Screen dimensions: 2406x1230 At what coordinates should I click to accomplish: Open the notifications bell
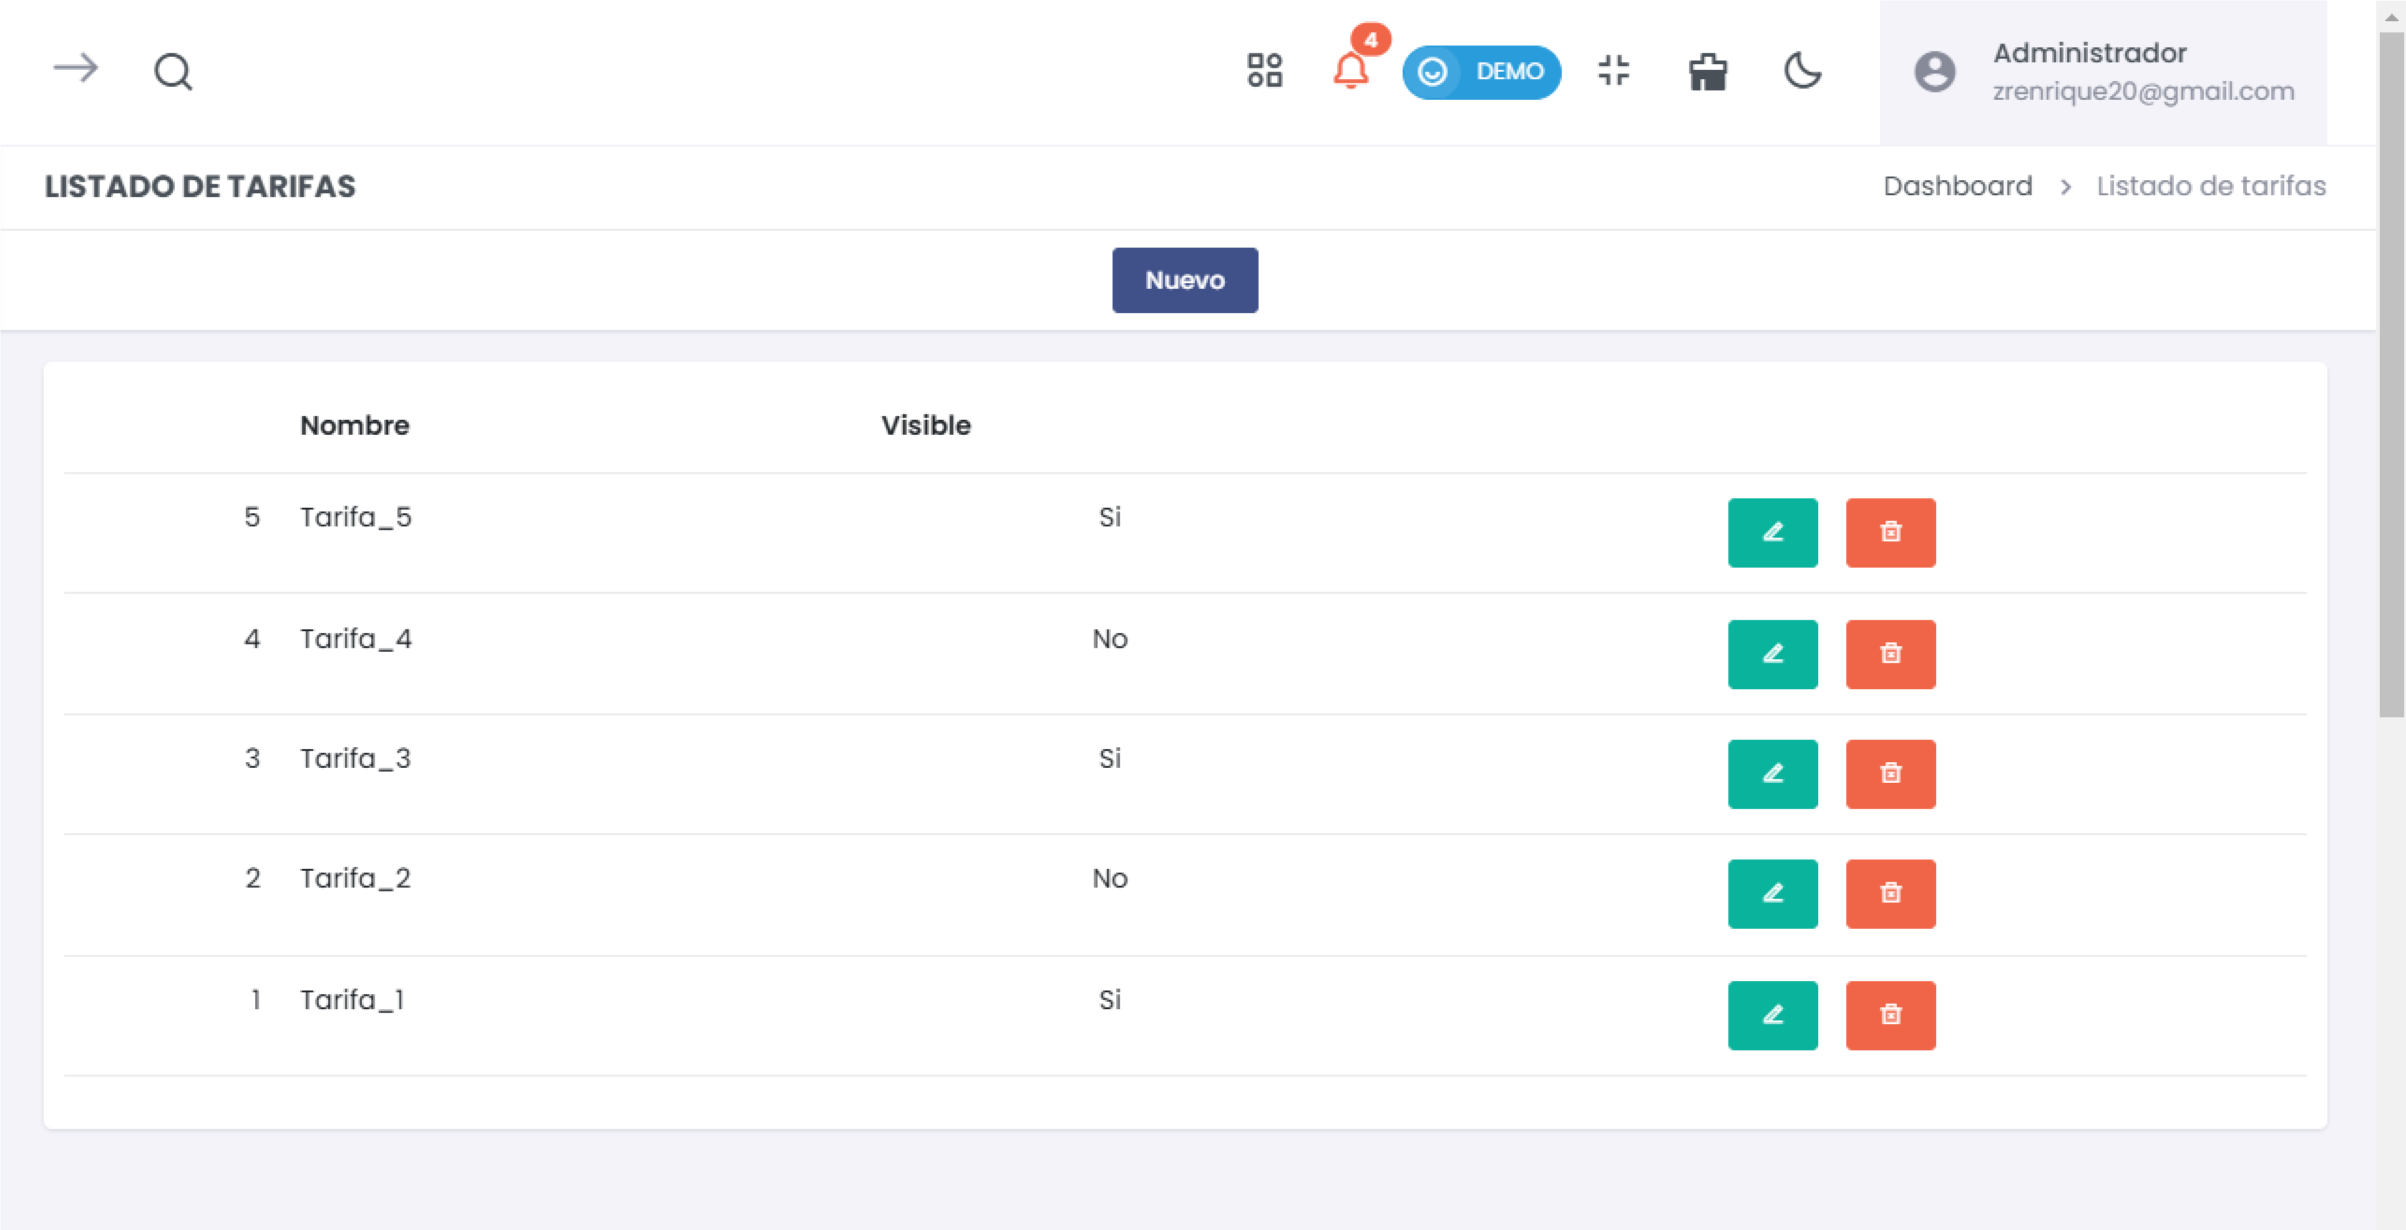pos(1351,71)
